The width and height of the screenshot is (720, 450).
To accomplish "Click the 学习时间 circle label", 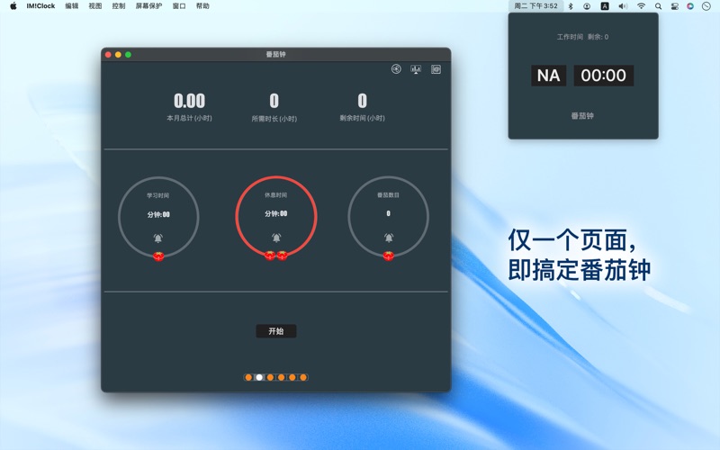I will [x=158, y=195].
